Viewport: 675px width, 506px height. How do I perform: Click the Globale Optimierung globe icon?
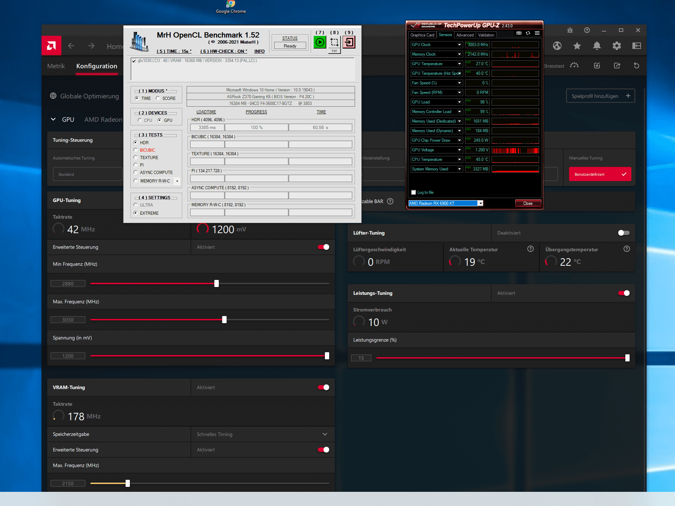53,96
